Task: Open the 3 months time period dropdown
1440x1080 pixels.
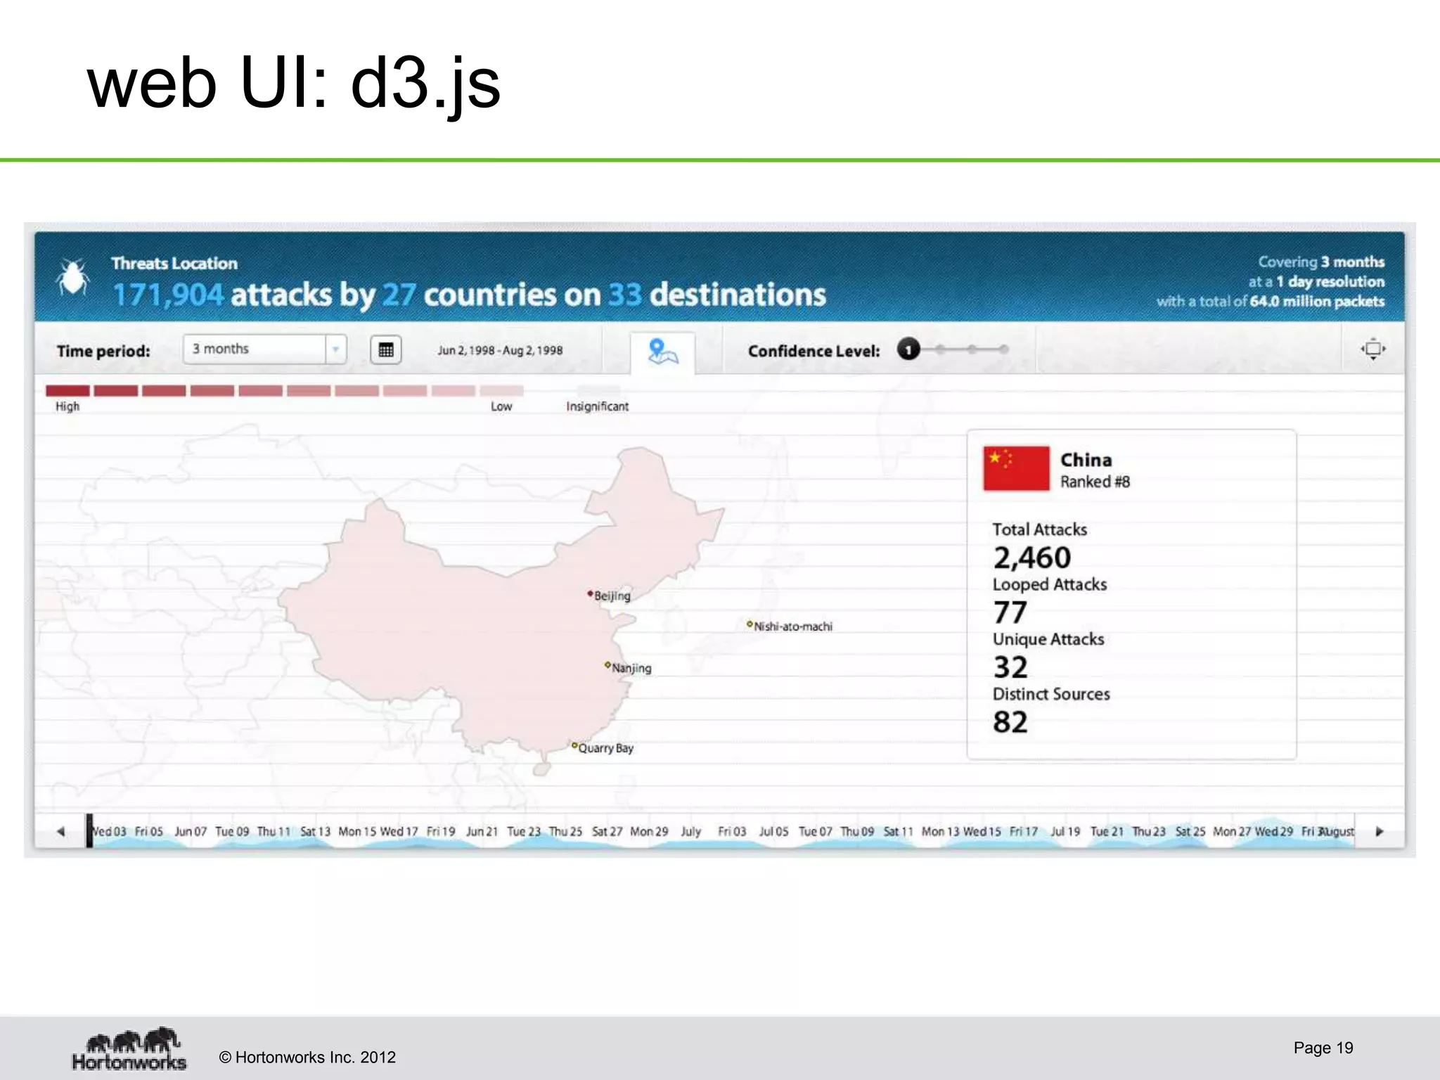Action: pos(264,349)
